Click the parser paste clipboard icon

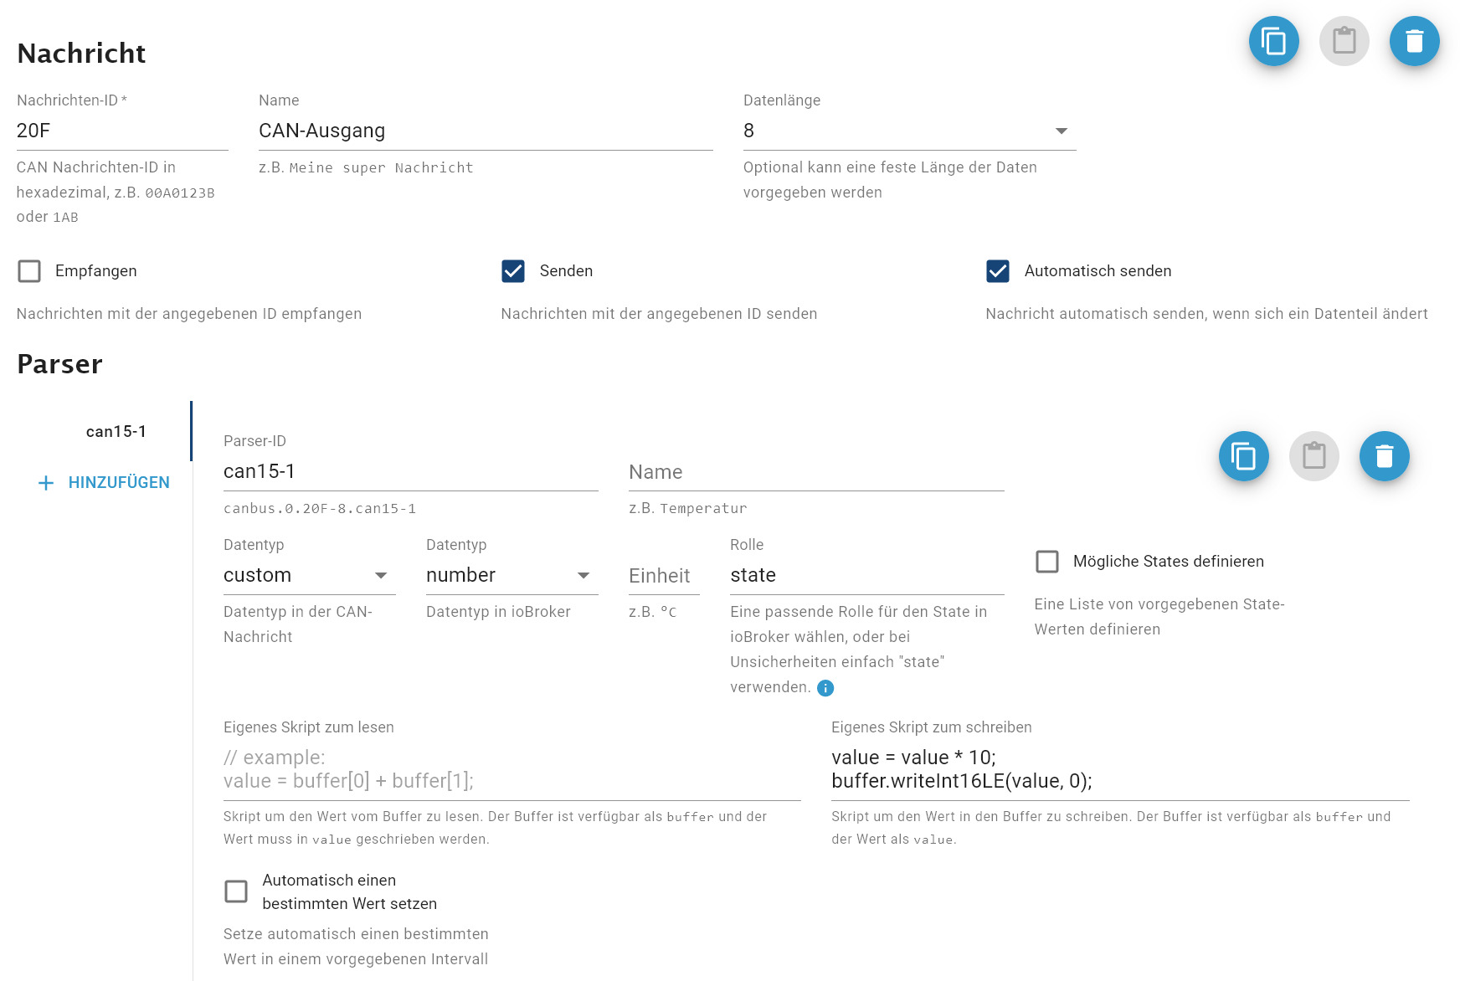click(1313, 456)
